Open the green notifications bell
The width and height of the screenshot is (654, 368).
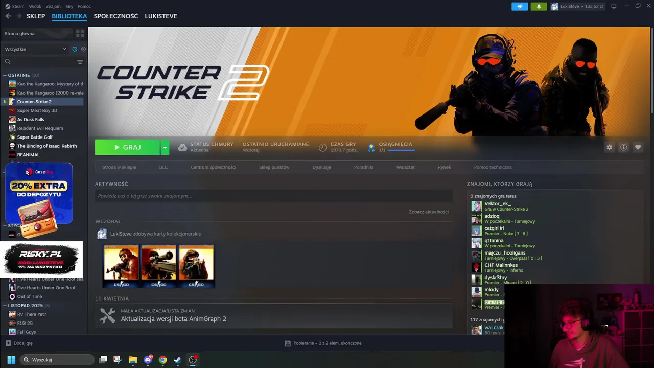(x=539, y=6)
